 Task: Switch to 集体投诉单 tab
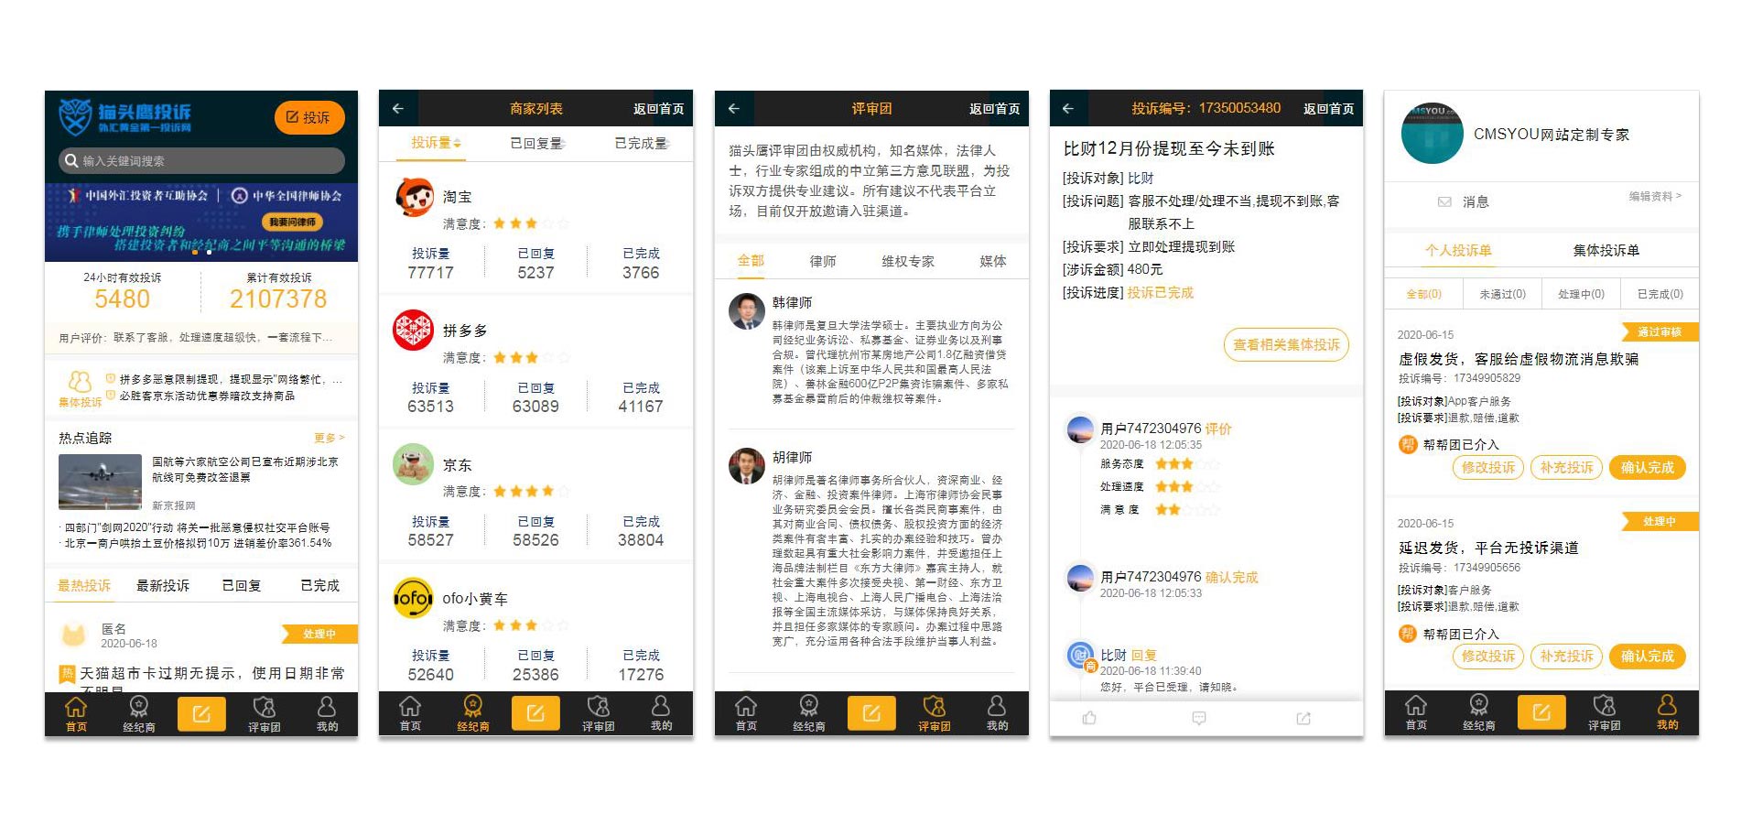pos(1606,250)
